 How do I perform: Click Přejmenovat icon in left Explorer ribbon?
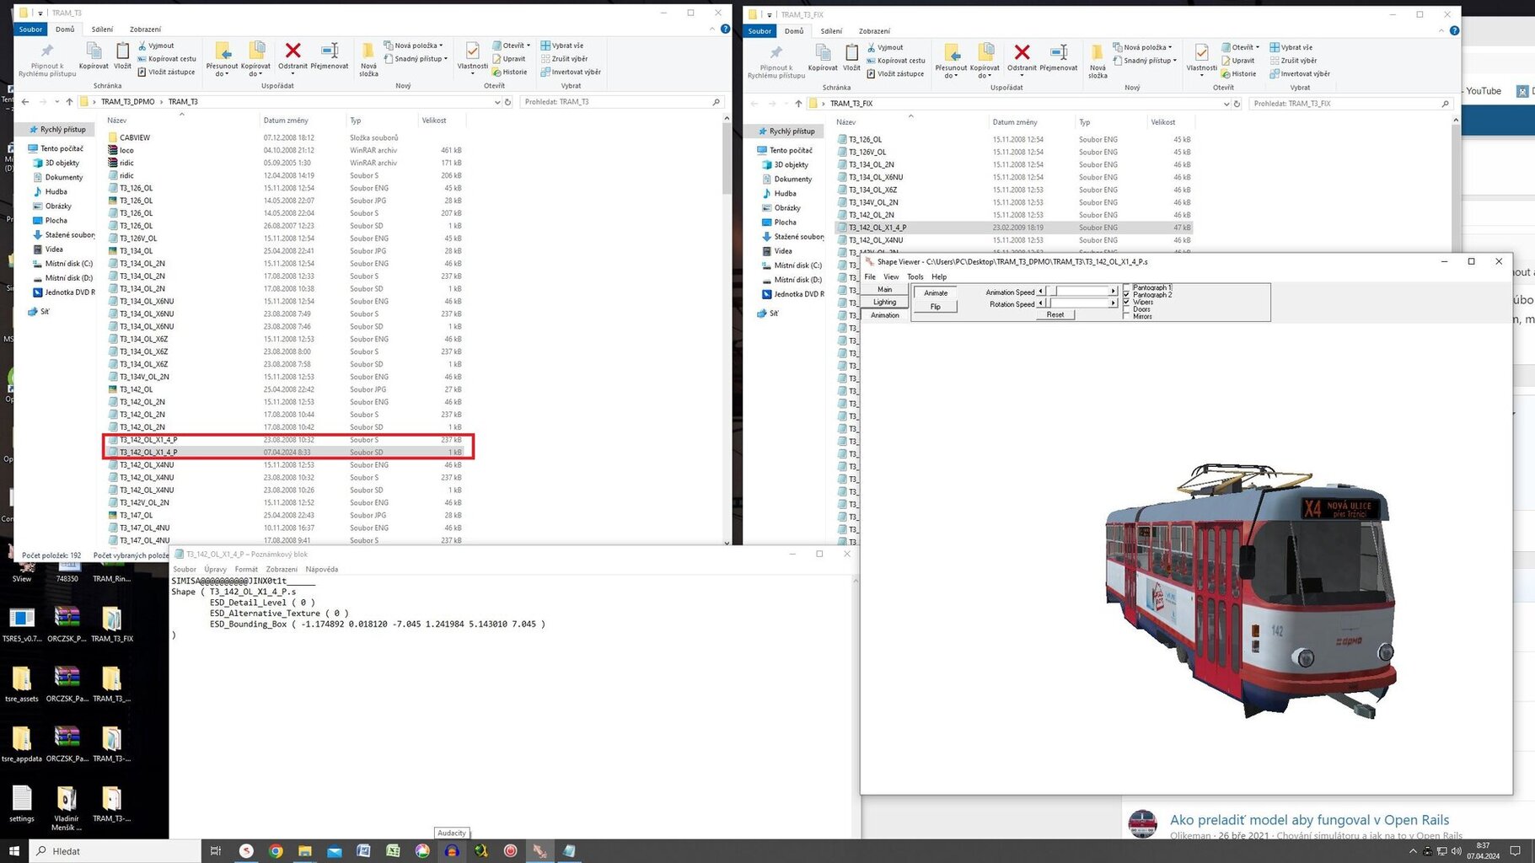point(330,52)
